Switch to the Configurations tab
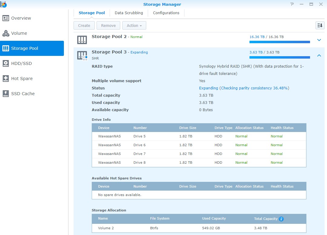This screenshot has height=235, width=327. point(166,13)
